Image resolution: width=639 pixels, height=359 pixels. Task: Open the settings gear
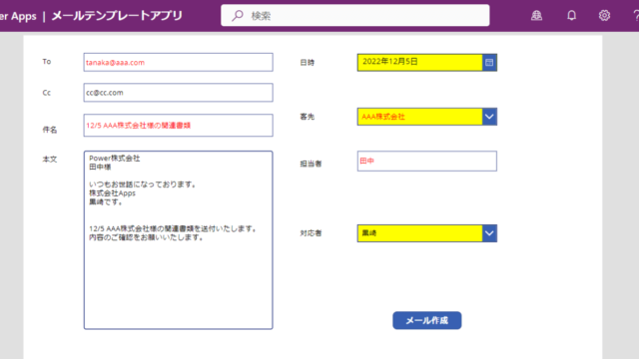coord(604,16)
